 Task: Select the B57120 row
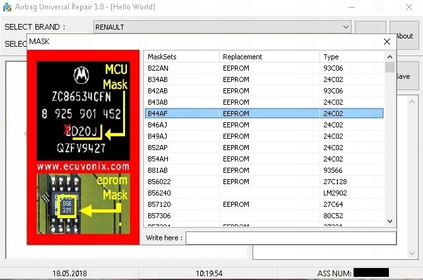pos(264,204)
